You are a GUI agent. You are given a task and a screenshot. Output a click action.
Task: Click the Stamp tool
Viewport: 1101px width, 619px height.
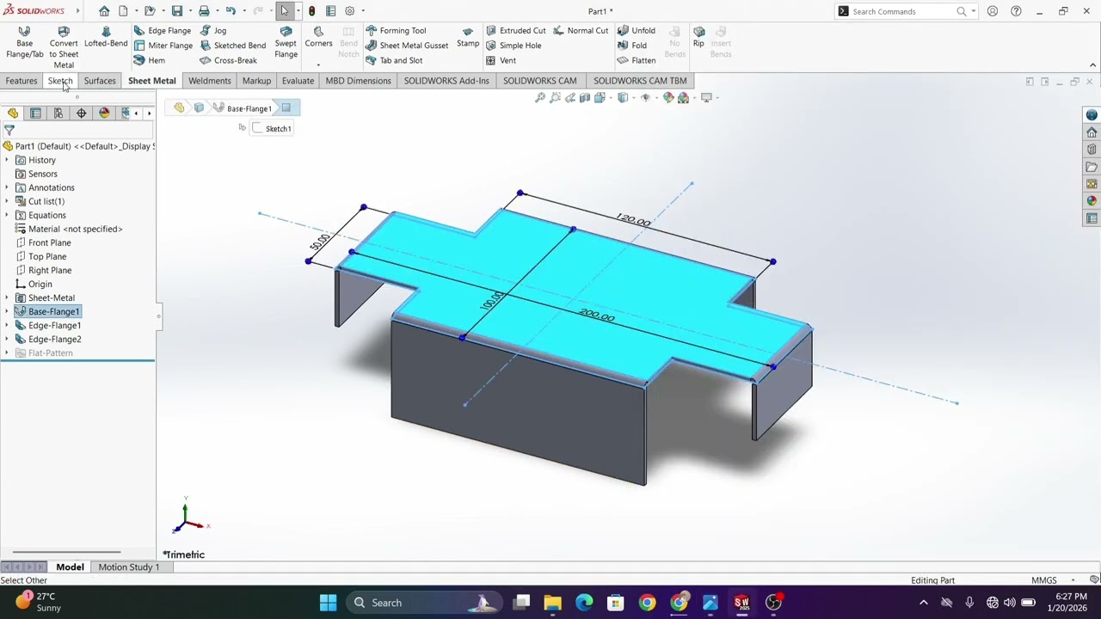click(x=468, y=37)
